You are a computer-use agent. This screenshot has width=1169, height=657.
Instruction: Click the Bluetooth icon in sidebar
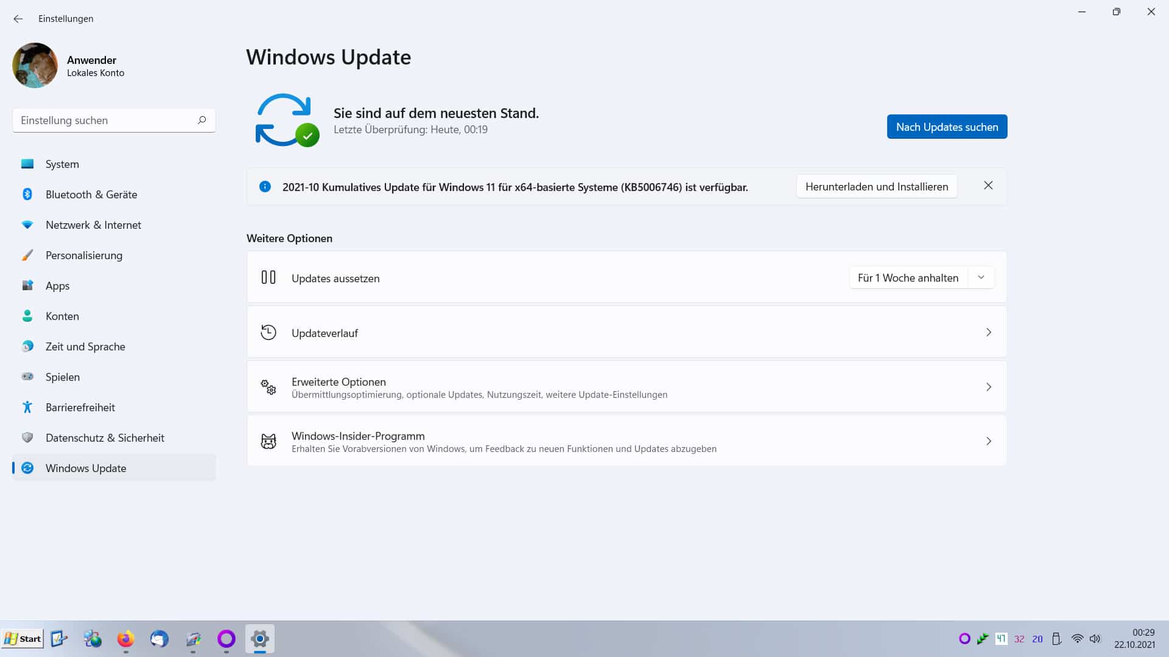pos(27,194)
